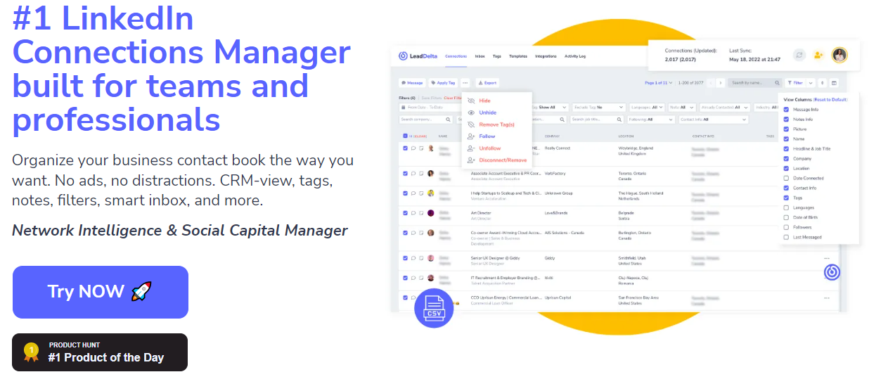Enable the Last Messaged column checkbox

tap(786, 238)
